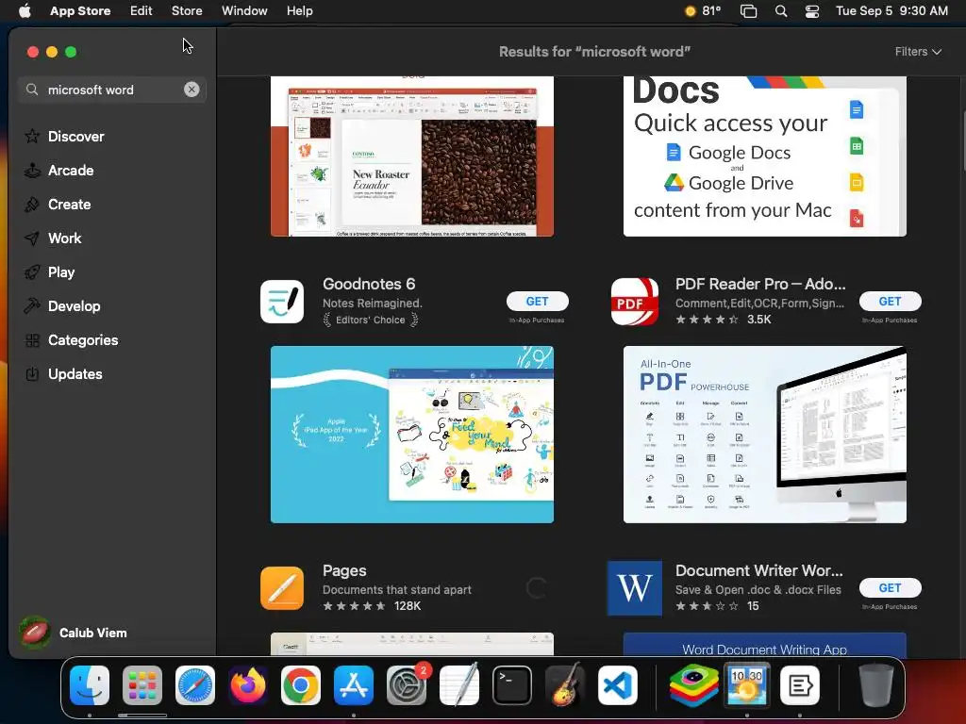The image size is (966, 724).
Task: Click the Create paintbrush icon
Action: [32, 205]
